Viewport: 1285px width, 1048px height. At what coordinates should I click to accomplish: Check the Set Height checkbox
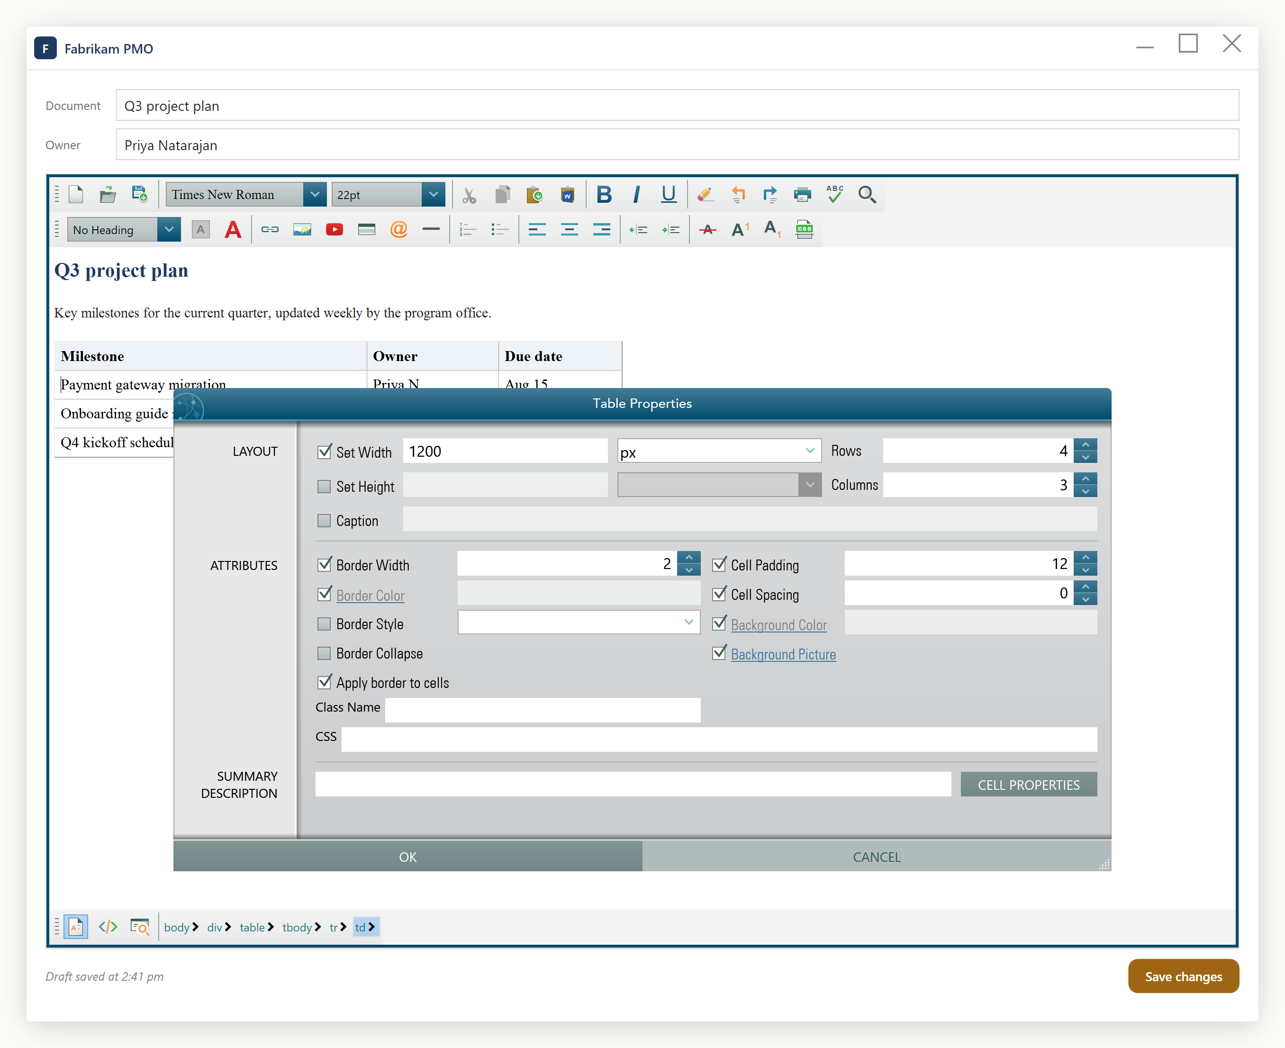324,487
